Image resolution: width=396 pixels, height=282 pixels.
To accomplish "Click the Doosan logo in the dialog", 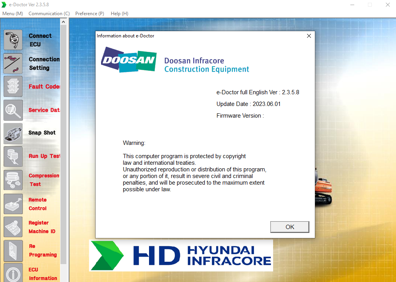I will tap(129, 60).
